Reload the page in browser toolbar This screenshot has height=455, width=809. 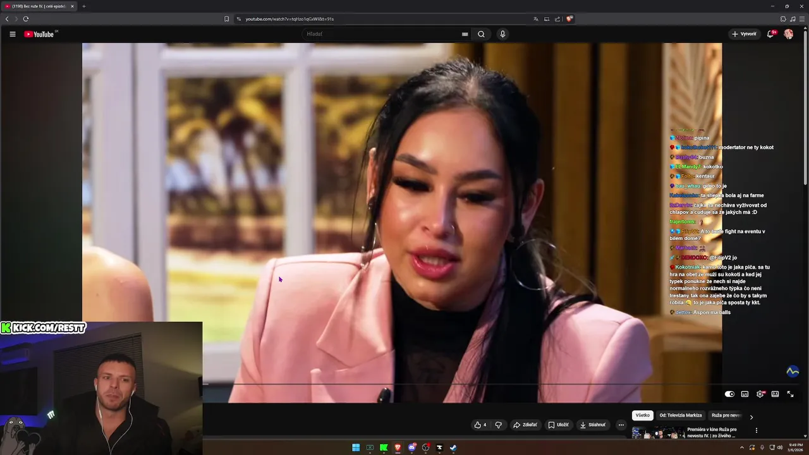[x=25, y=19]
